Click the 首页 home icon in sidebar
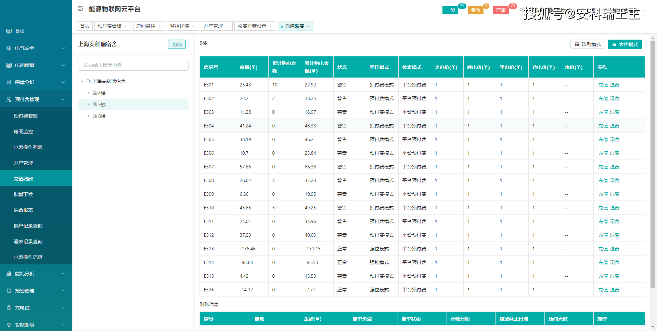657x331 pixels. [9, 31]
